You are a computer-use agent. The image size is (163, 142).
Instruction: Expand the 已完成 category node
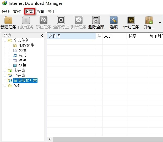[5, 76]
